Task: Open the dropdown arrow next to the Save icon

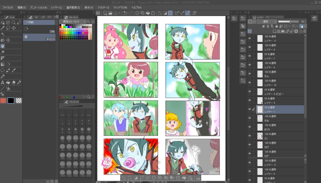Action: [x=119, y=13]
